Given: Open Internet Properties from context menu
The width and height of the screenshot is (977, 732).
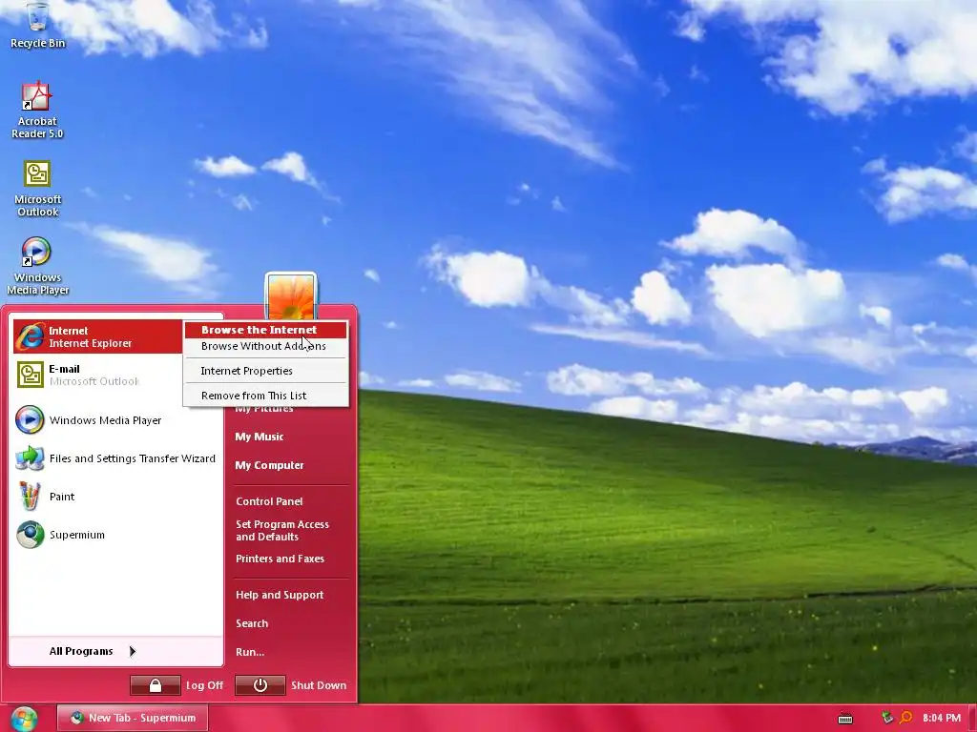Looking at the screenshot, I should coord(265,371).
